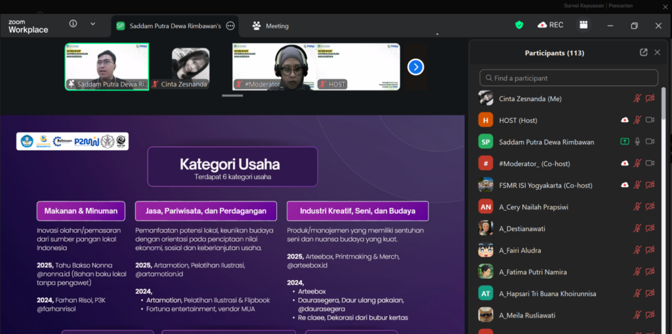Screen dimensions: 672x334
Task: Click the green encryption shield icon
Action: pos(519,25)
